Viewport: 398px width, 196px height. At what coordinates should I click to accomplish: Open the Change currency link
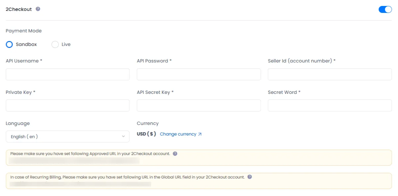178,134
